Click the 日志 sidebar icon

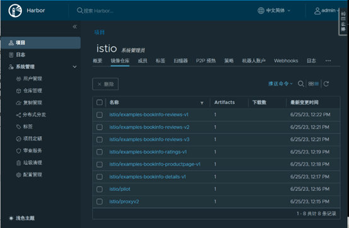(x=11, y=55)
